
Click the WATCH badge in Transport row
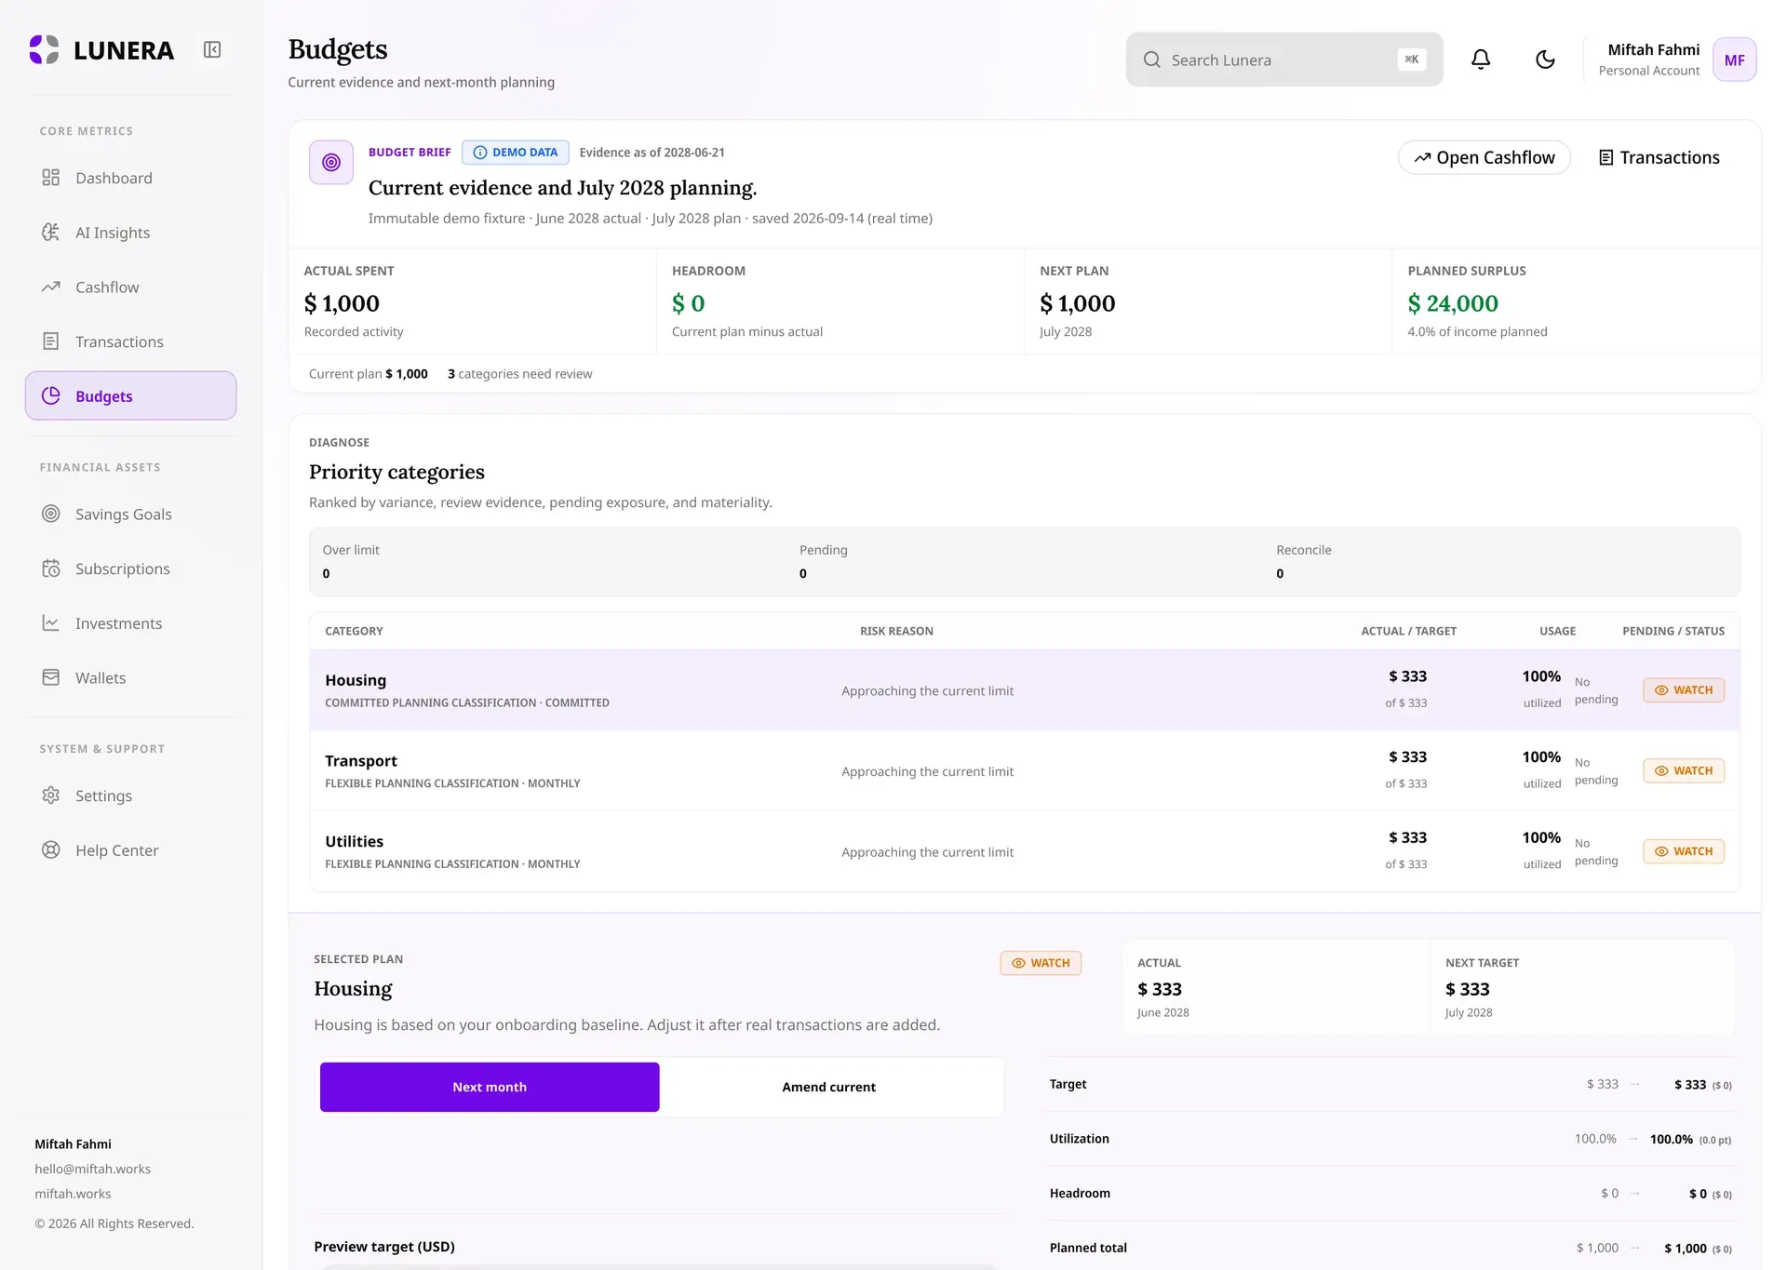1684,771
